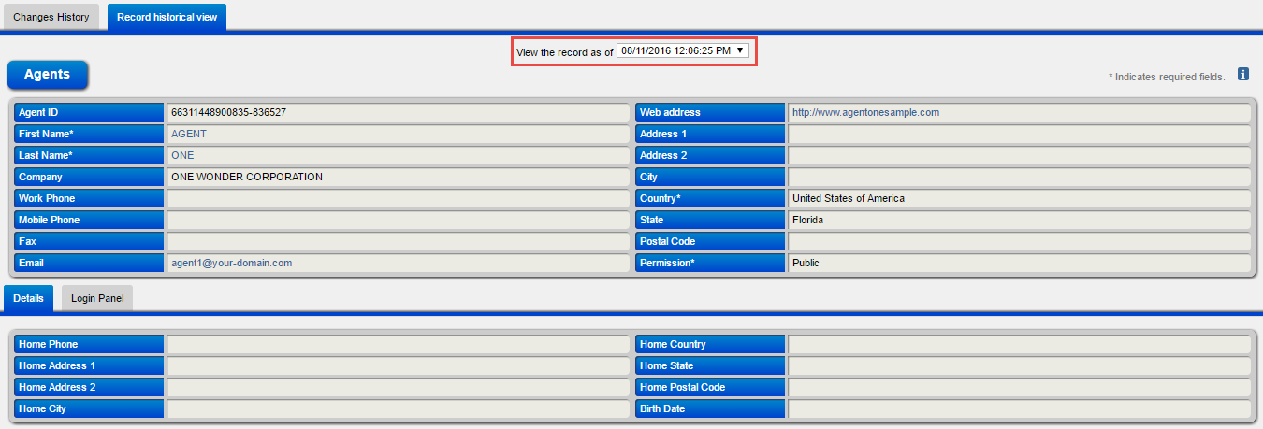1263x429 pixels.
Task: Click the Agents header button
Action: click(47, 75)
